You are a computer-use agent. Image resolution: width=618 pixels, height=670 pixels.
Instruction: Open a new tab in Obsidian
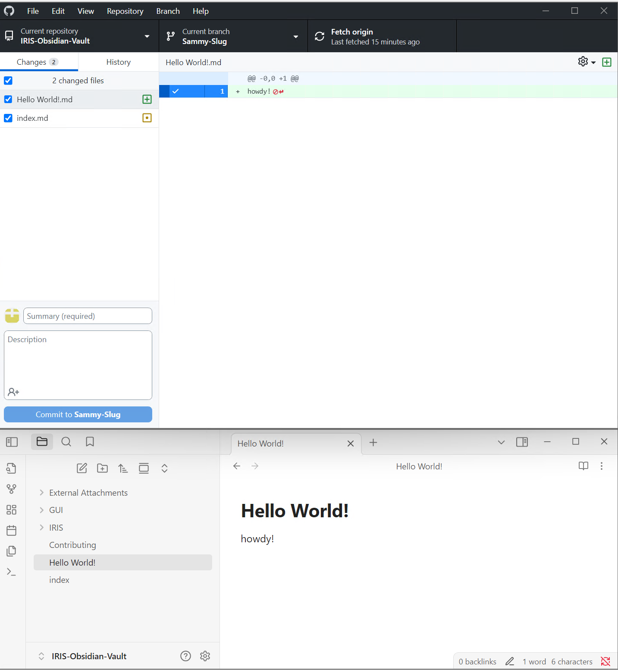tap(373, 443)
